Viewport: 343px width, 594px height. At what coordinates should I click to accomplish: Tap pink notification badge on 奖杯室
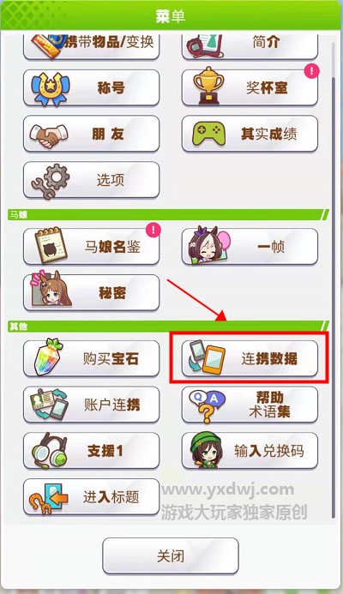pyautogui.click(x=311, y=71)
